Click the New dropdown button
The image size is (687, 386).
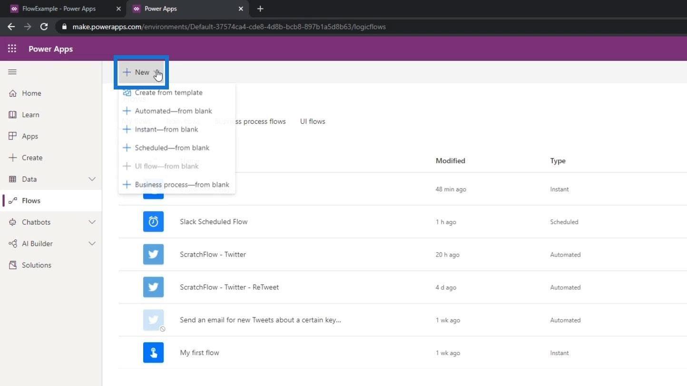pos(141,72)
